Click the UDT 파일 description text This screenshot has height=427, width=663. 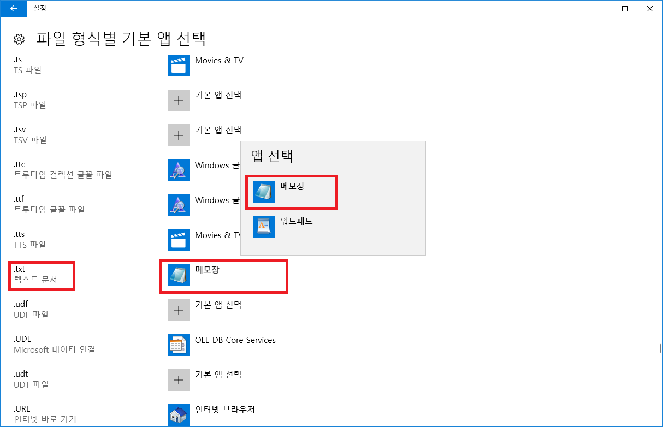pos(31,384)
